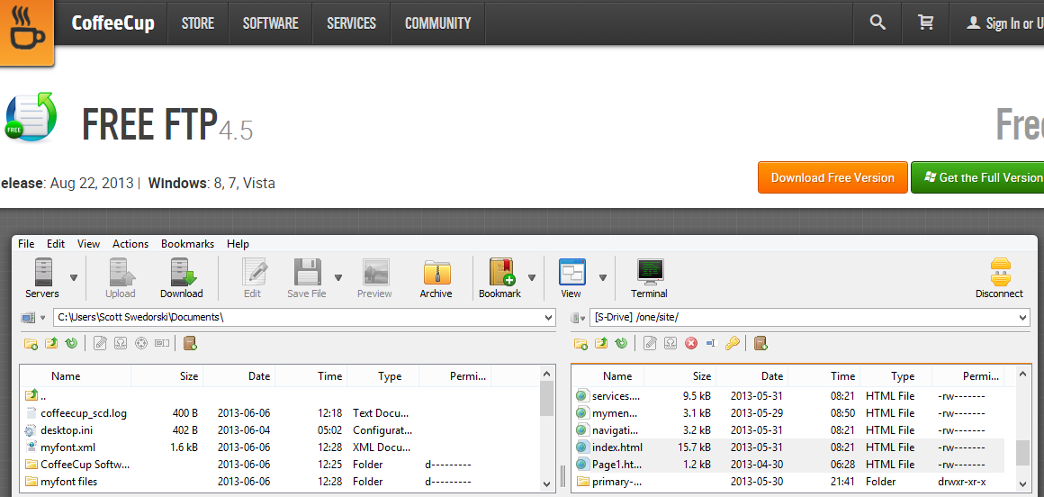Click the Archive toolbar icon

coord(436,278)
